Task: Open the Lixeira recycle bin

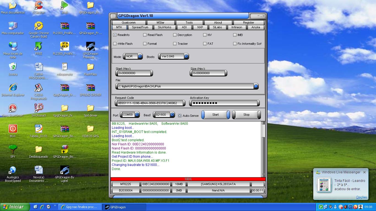Action: 13,69
